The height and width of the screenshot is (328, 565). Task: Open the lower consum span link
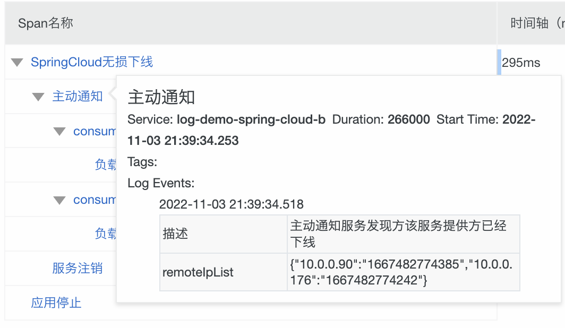pyautogui.click(x=95, y=200)
